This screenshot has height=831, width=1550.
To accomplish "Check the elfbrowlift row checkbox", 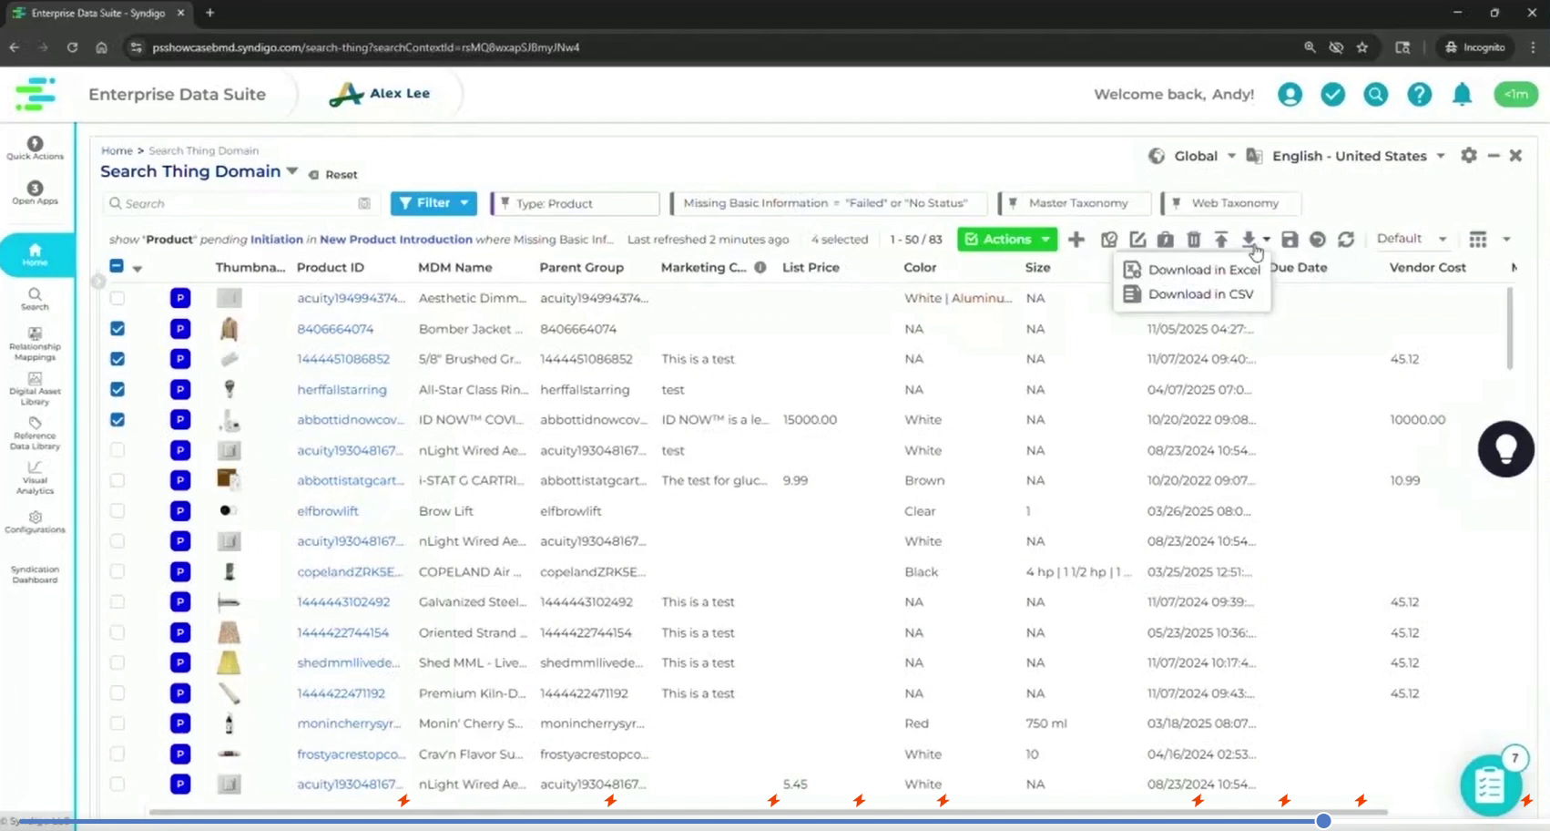I will (x=117, y=511).
